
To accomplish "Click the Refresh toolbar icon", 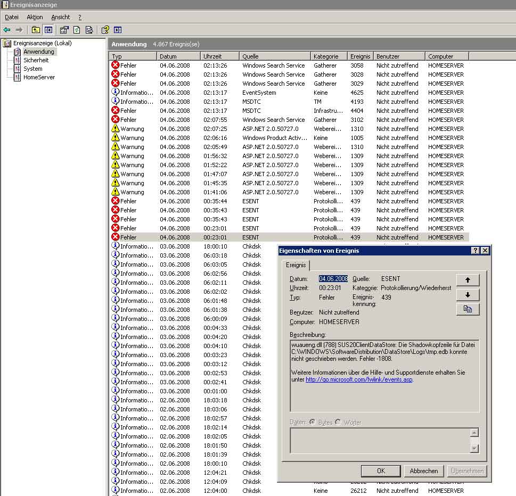I will (x=77, y=30).
